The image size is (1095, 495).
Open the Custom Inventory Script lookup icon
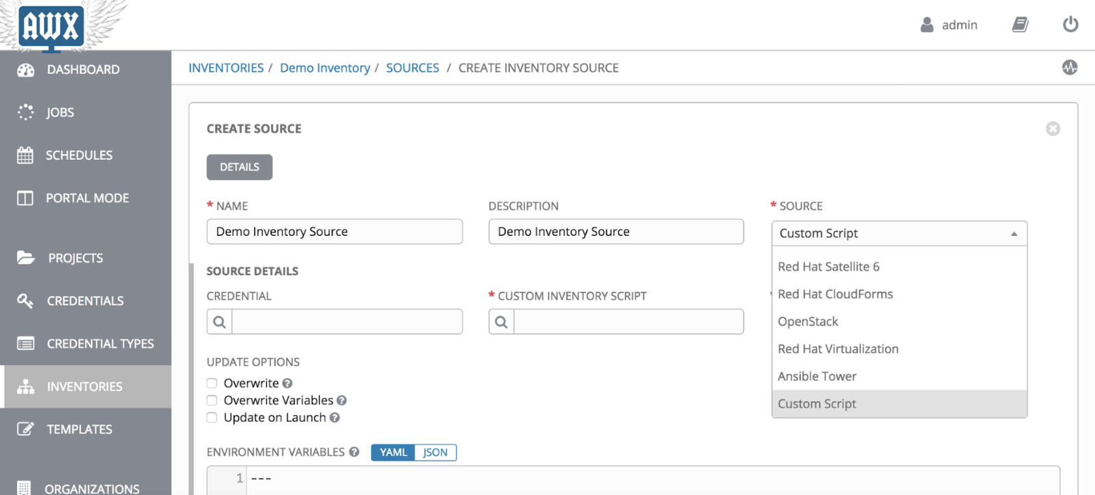tap(502, 322)
